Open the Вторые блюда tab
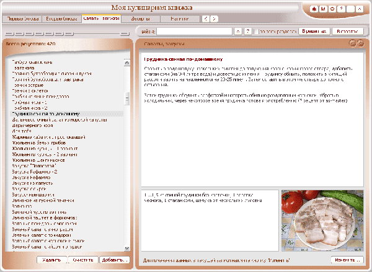This screenshot has height=272, width=372. point(61,19)
